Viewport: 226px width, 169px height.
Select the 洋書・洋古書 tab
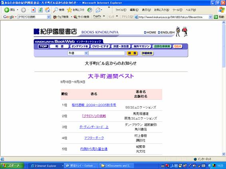pos(121,47)
